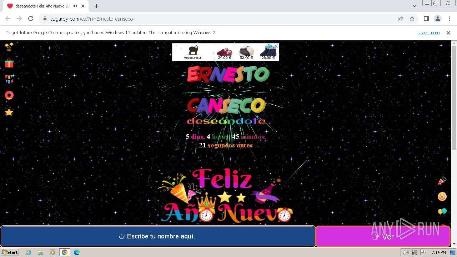
Task: Open File Explorer from taskbar
Action: click(40, 252)
